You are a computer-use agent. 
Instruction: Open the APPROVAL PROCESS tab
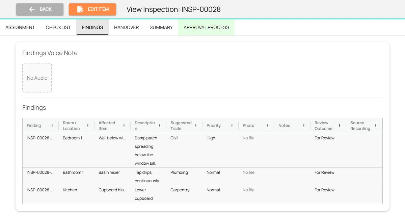(x=206, y=27)
